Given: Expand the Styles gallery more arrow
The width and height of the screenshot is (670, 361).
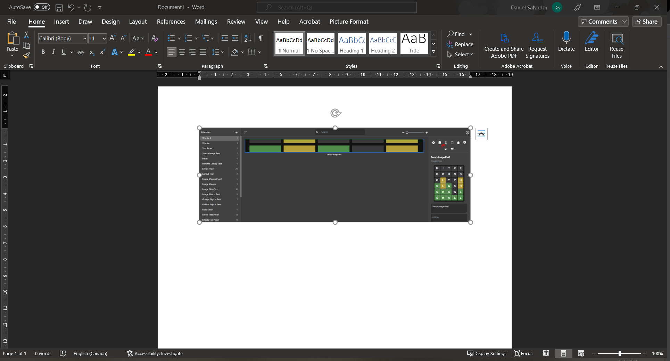Looking at the screenshot, I should 433,52.
